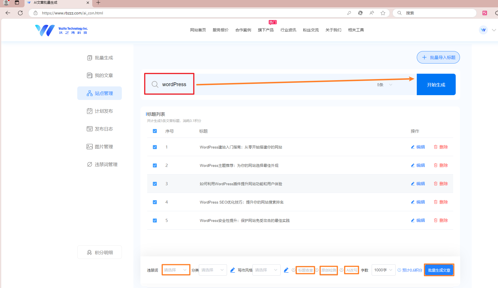498x288 pixels.
Task: Toggle the 原创检测 option
Action: [329, 270]
